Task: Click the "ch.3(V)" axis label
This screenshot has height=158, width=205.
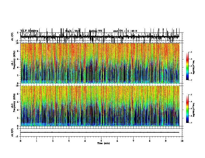Action: pyautogui.click(x=12, y=132)
